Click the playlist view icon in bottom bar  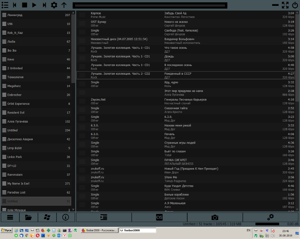point(104,217)
